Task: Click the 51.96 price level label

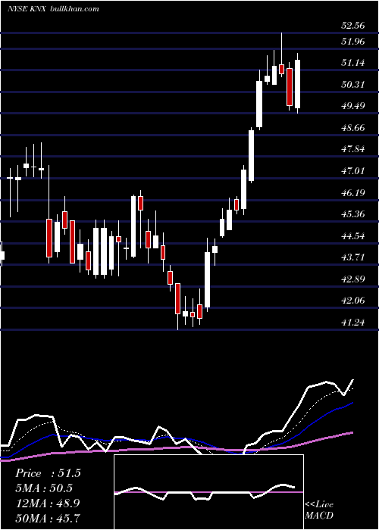Action: tap(353, 42)
